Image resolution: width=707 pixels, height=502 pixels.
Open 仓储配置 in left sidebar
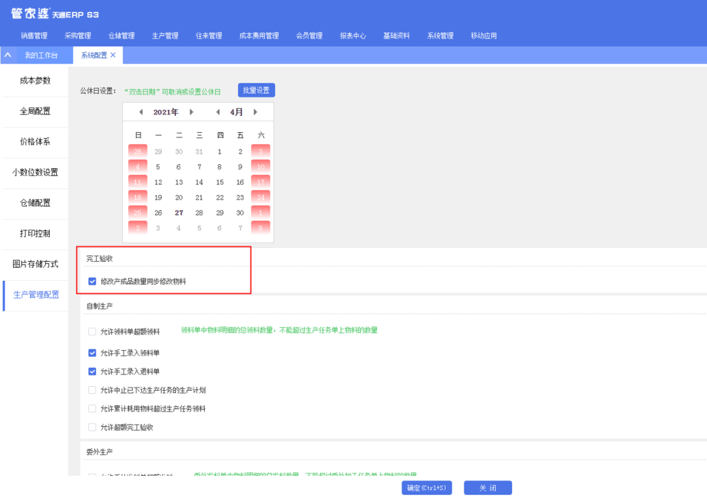(x=35, y=203)
